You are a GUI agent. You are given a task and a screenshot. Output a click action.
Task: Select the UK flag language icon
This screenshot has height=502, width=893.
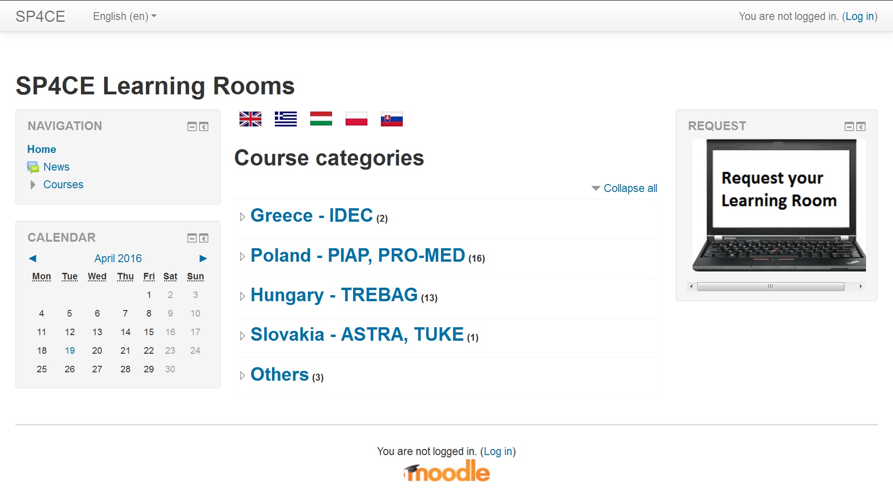pos(250,119)
